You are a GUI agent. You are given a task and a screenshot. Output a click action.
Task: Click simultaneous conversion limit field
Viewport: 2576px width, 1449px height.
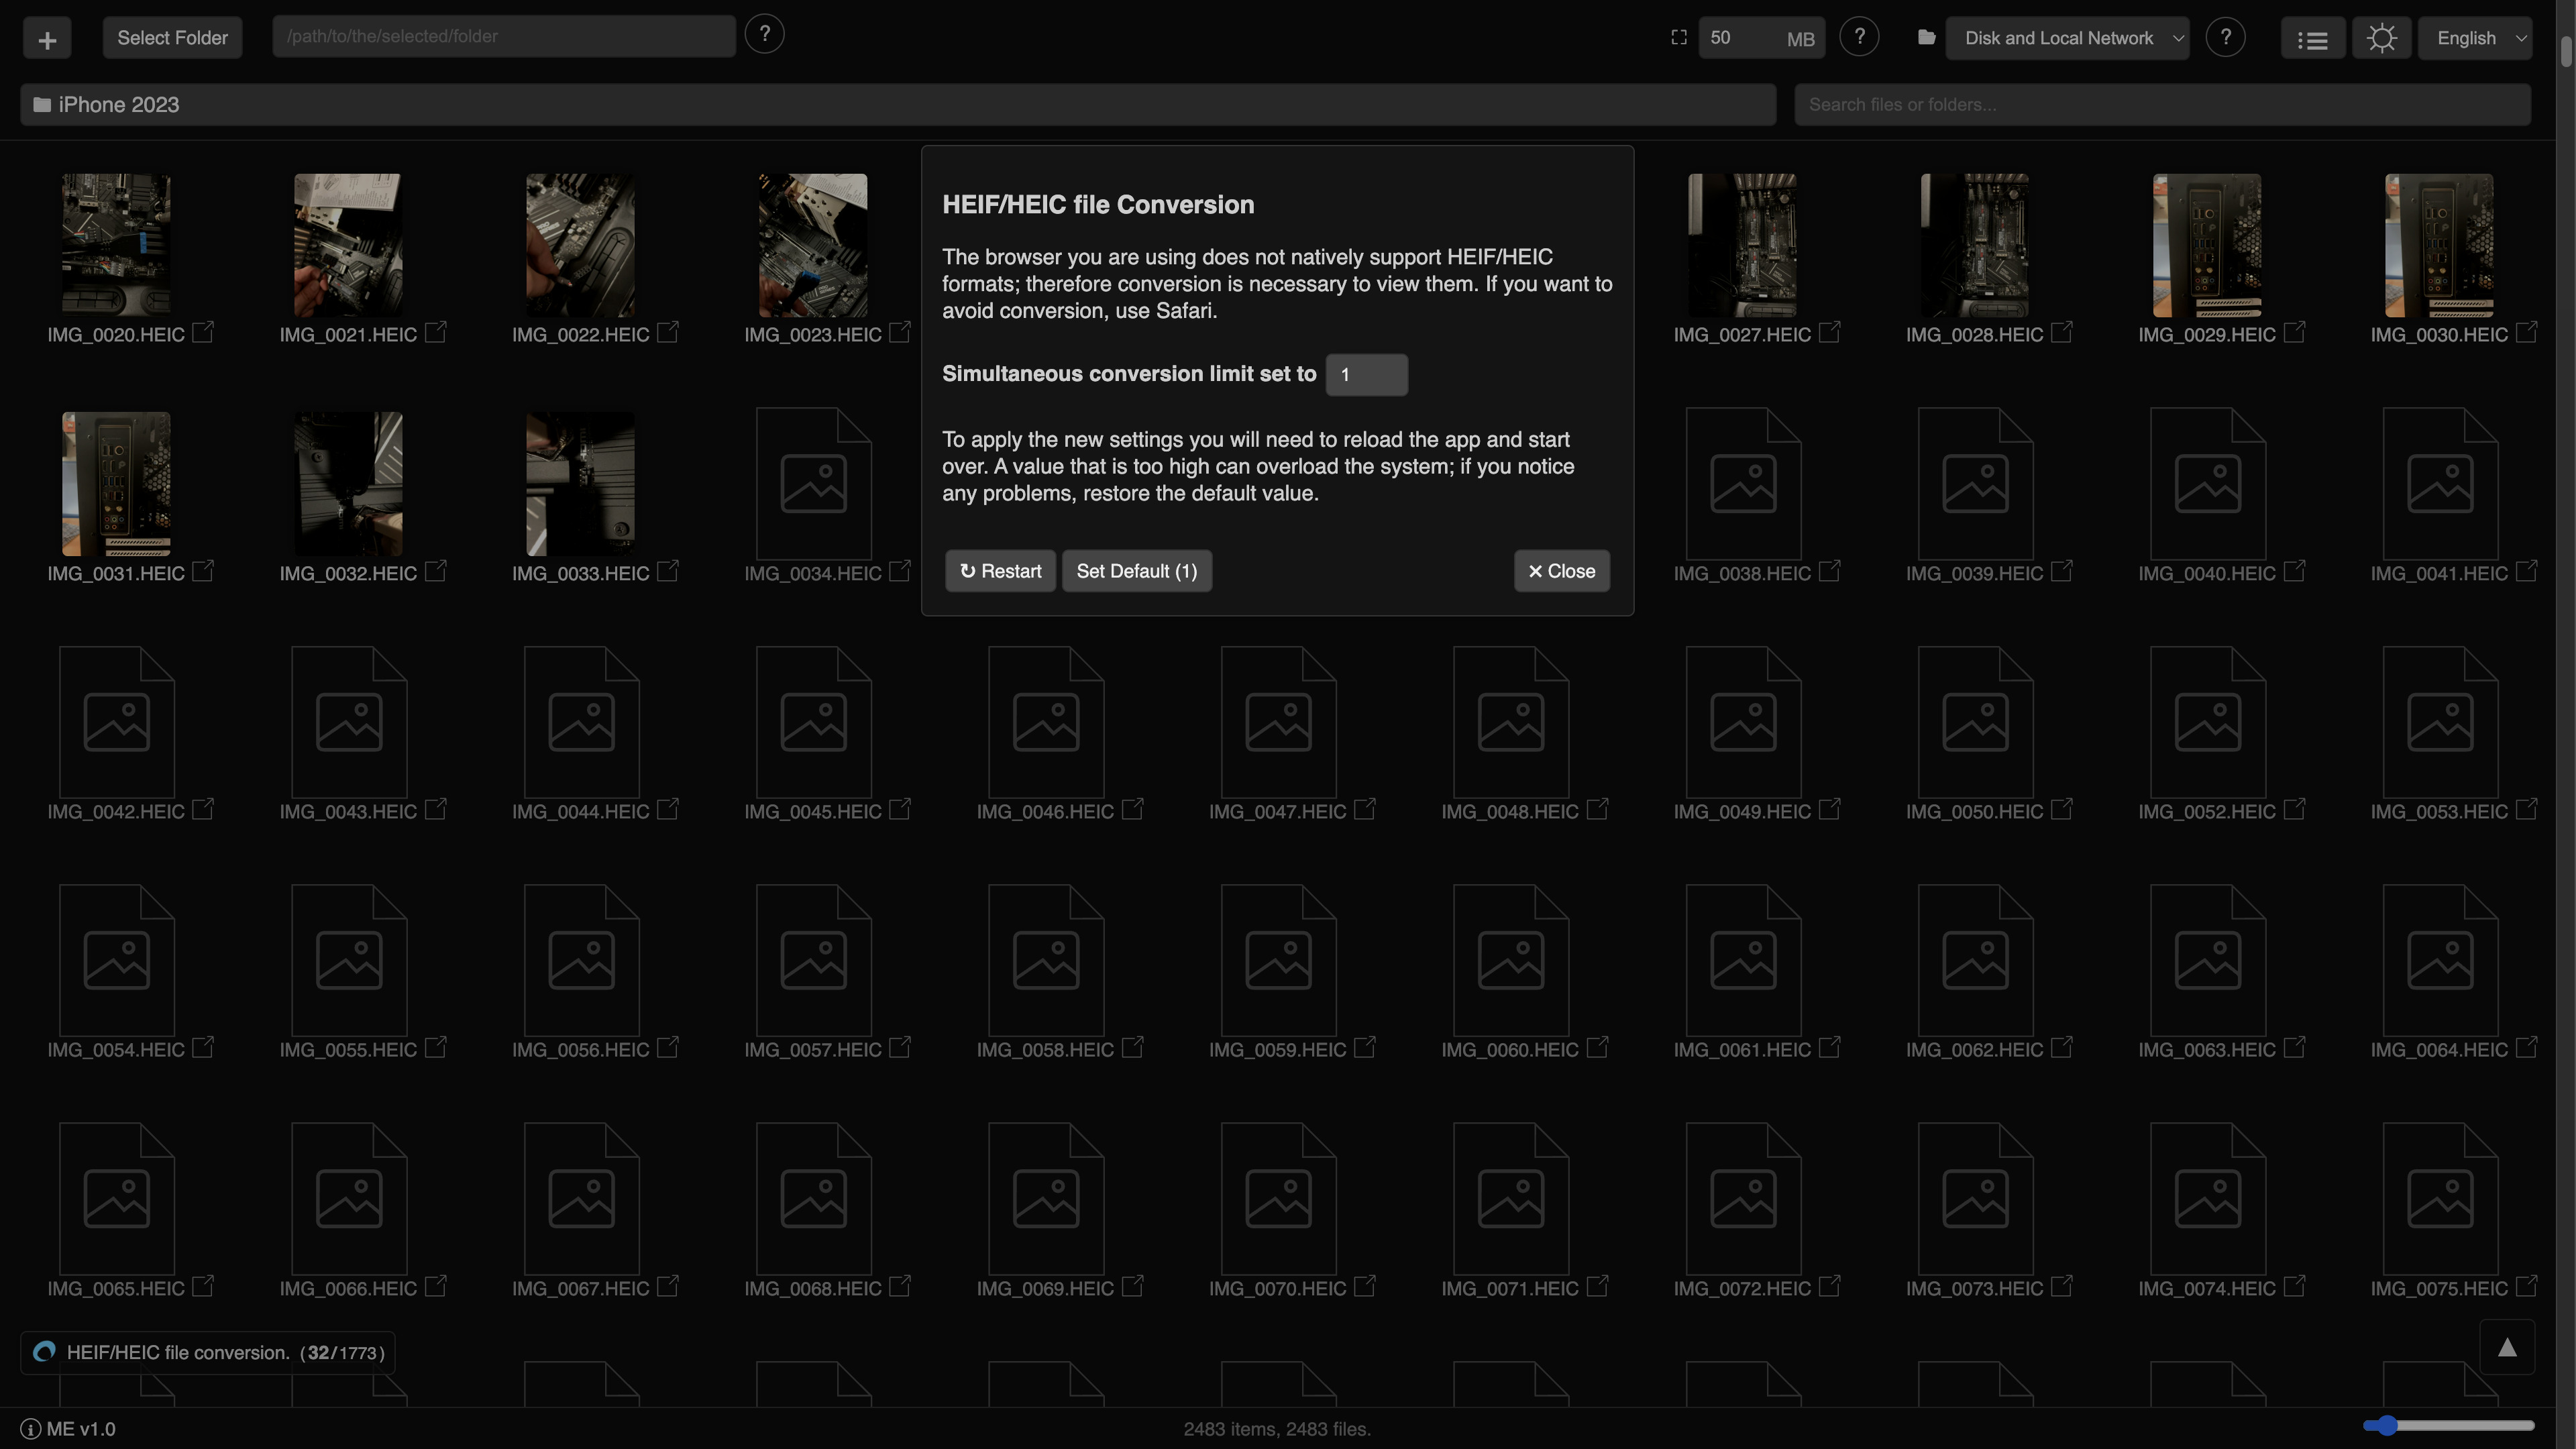(1366, 375)
